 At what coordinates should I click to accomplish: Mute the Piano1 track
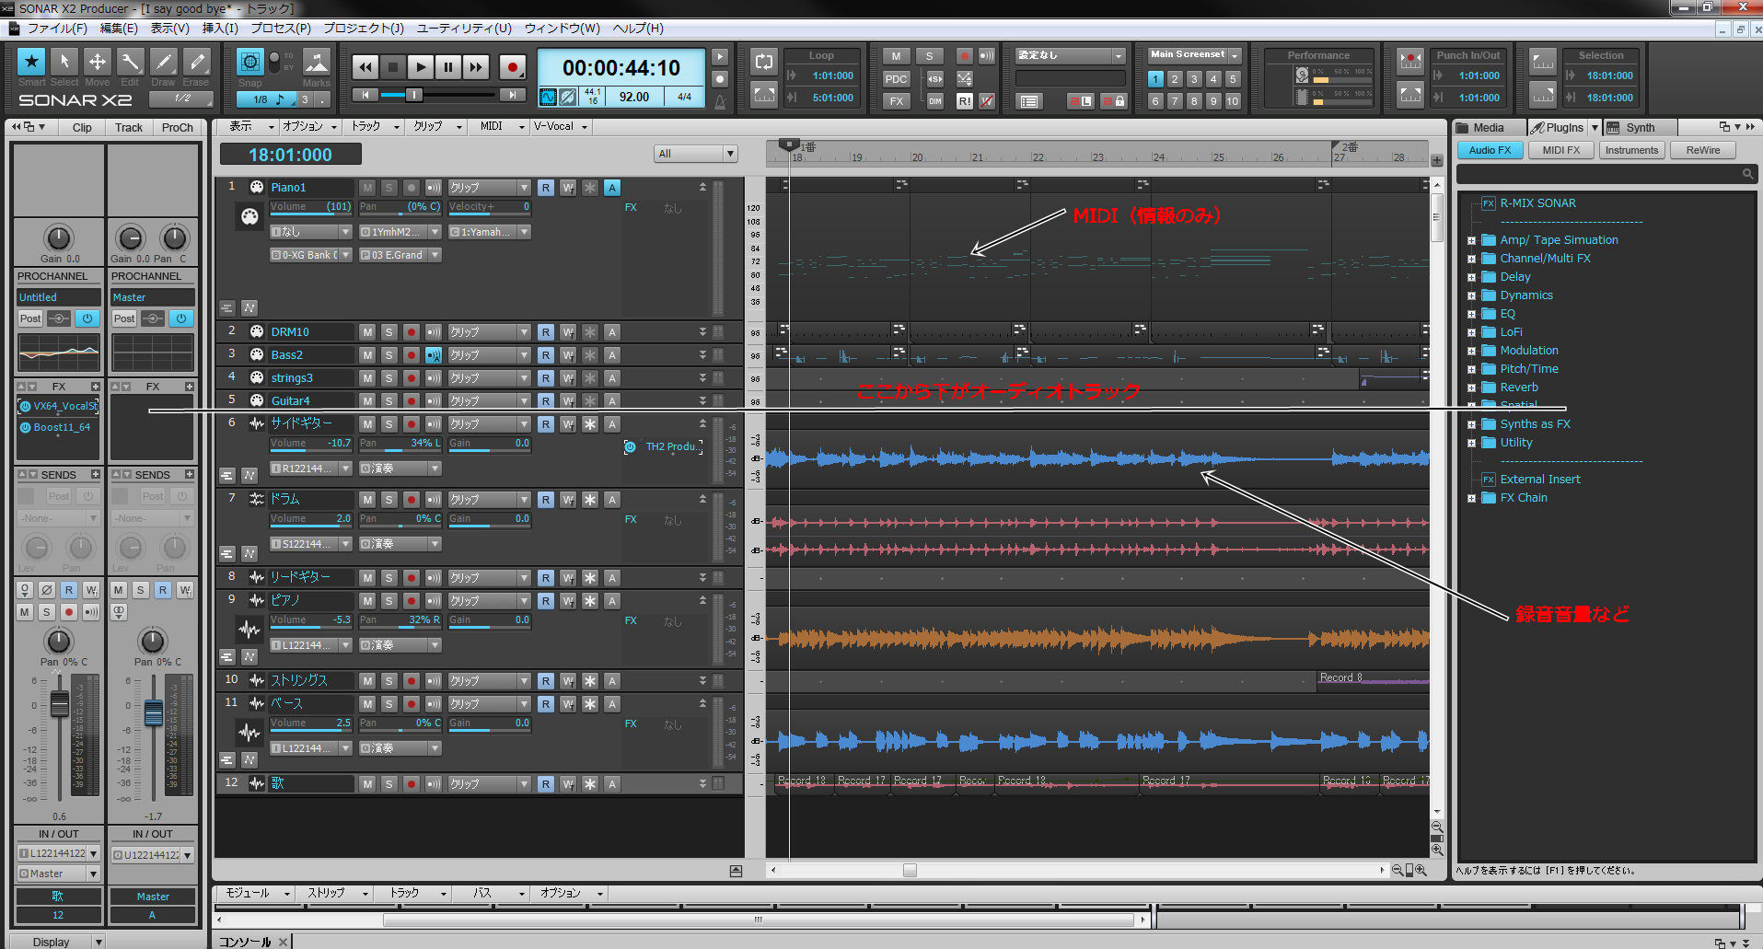pos(367,188)
